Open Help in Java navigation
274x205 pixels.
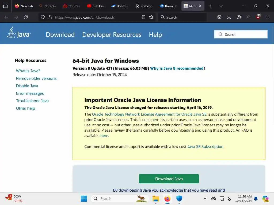[x=155, y=35]
